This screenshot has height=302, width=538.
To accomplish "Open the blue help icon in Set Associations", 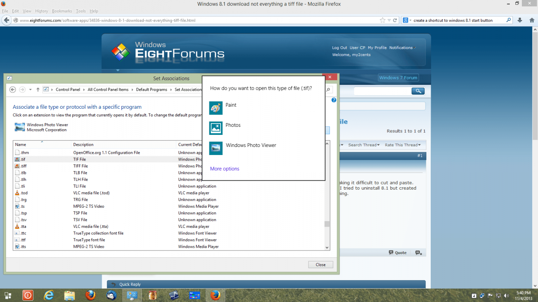I will tap(334, 100).
